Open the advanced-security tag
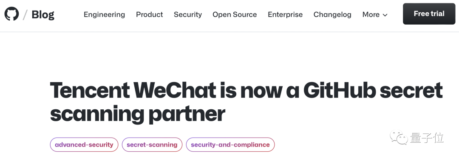 (84, 144)
